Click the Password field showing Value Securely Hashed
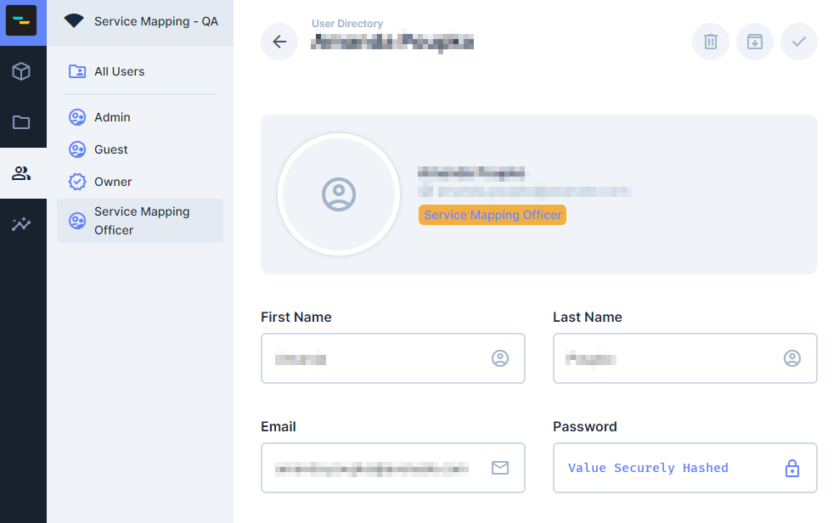 [670, 468]
